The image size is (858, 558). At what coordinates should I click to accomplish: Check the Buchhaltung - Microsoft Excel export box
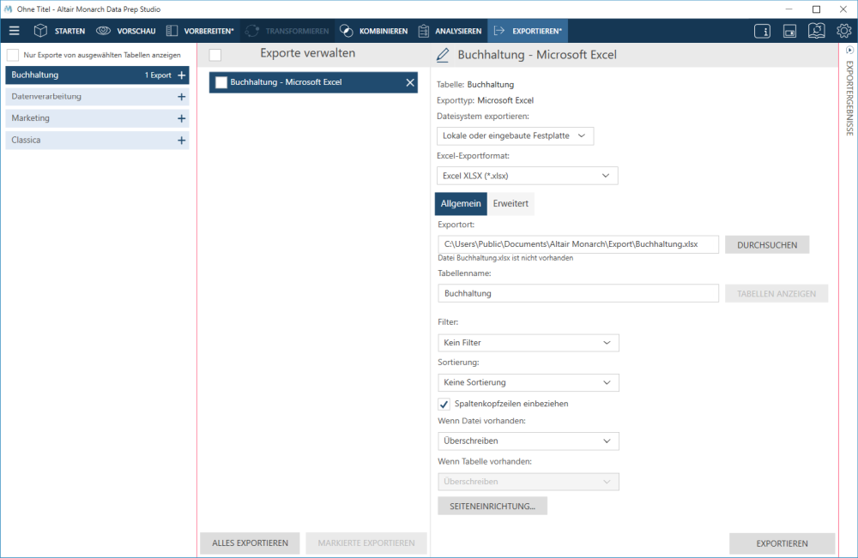point(221,82)
